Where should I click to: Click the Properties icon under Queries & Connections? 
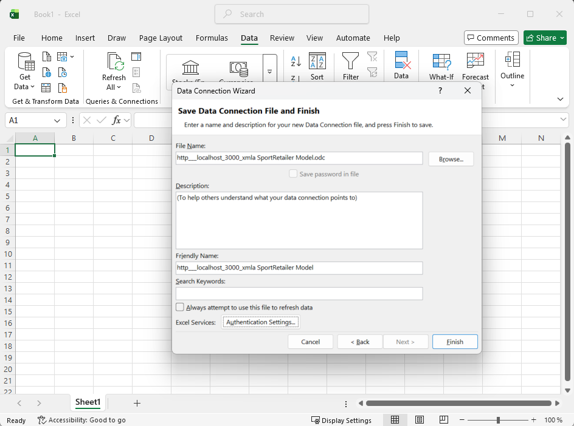(136, 72)
